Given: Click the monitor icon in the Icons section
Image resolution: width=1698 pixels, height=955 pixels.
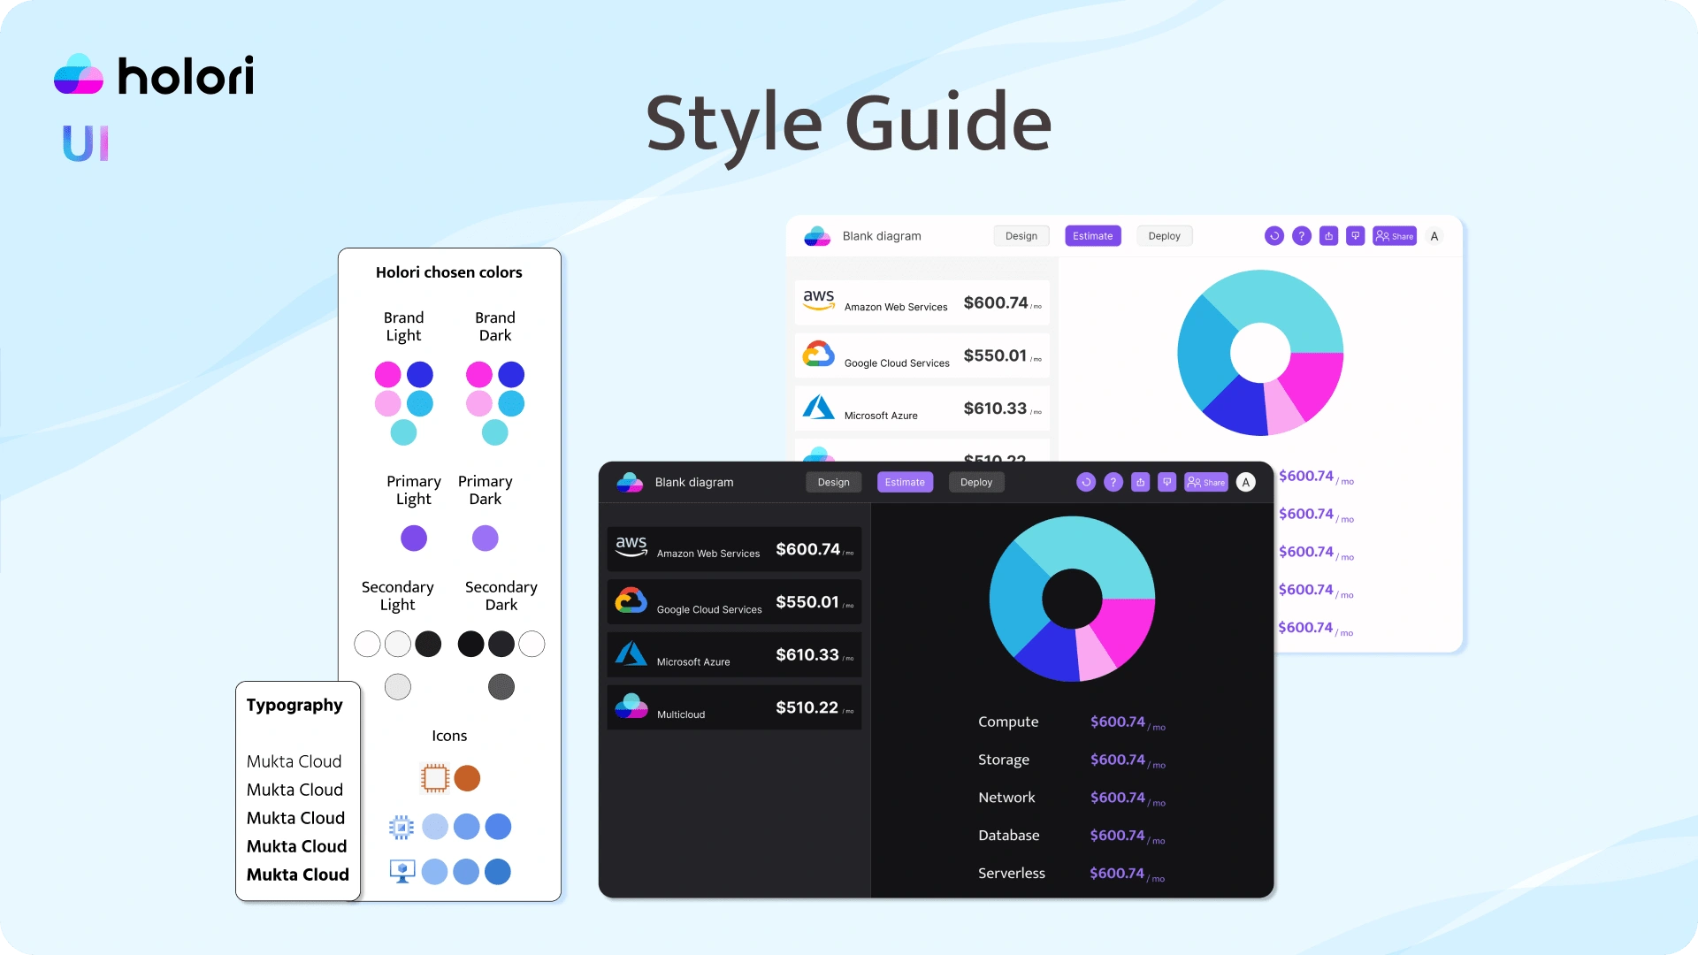Looking at the screenshot, I should pos(402,872).
